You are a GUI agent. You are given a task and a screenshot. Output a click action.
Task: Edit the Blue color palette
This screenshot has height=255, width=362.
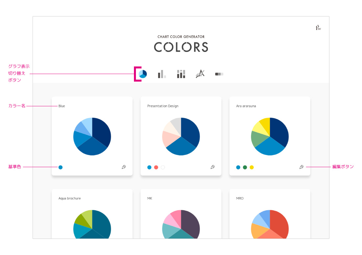tap(124, 167)
